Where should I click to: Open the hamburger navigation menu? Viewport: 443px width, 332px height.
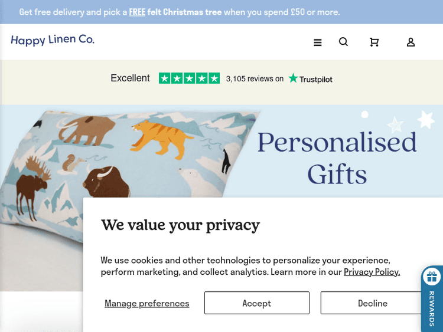318,42
